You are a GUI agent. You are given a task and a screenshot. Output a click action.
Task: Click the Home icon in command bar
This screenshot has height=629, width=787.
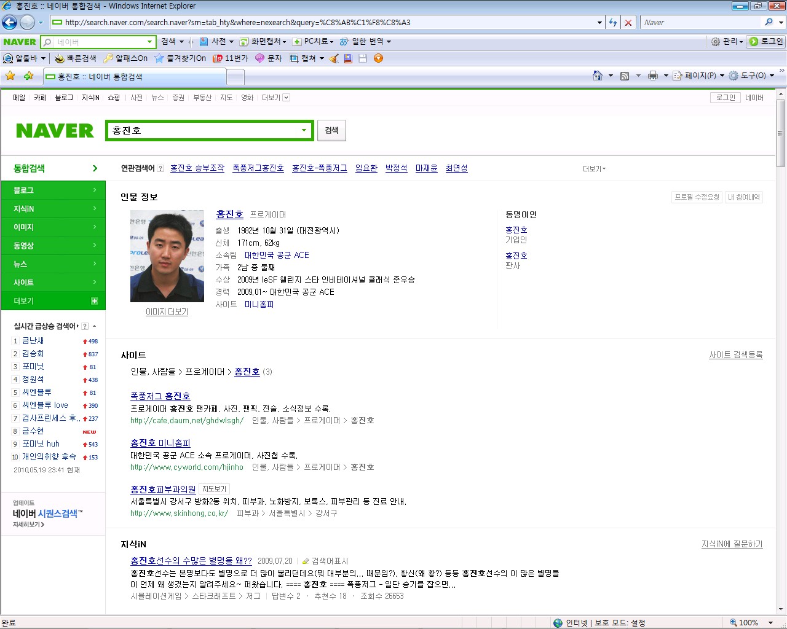(x=597, y=76)
